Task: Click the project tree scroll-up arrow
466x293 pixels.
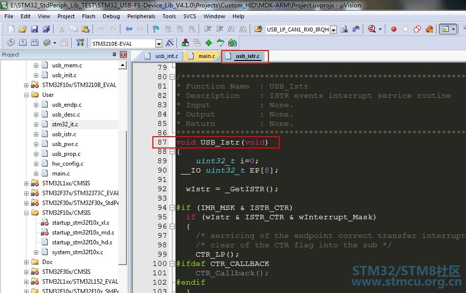Action: pyautogui.click(x=122, y=65)
